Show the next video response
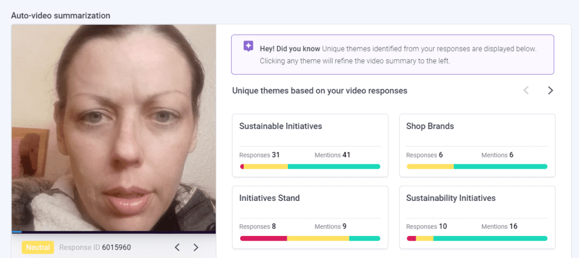Viewport: 579px width, 258px height. [196, 247]
